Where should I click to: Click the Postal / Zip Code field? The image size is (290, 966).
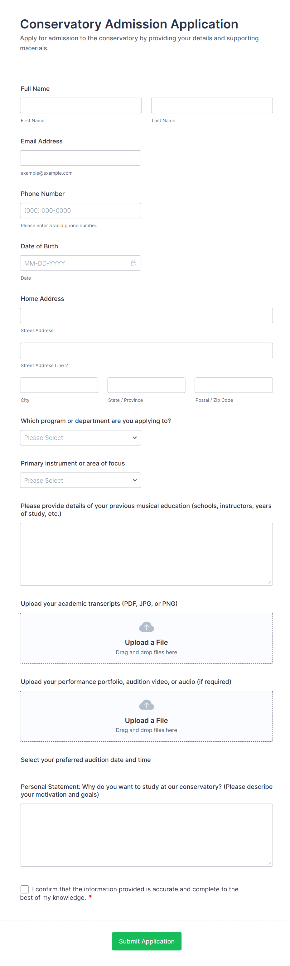coord(234,385)
